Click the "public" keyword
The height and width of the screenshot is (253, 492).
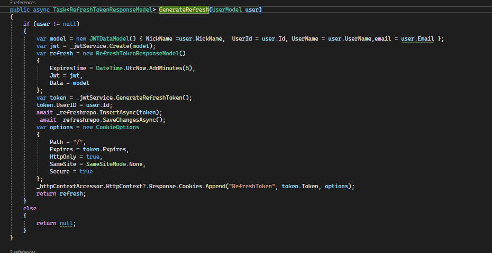tap(20, 9)
